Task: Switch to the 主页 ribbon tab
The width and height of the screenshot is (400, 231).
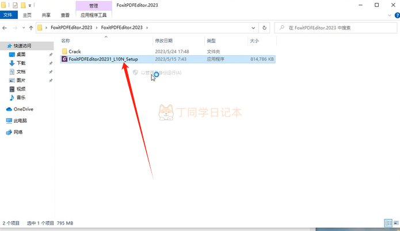Action: tap(27, 15)
